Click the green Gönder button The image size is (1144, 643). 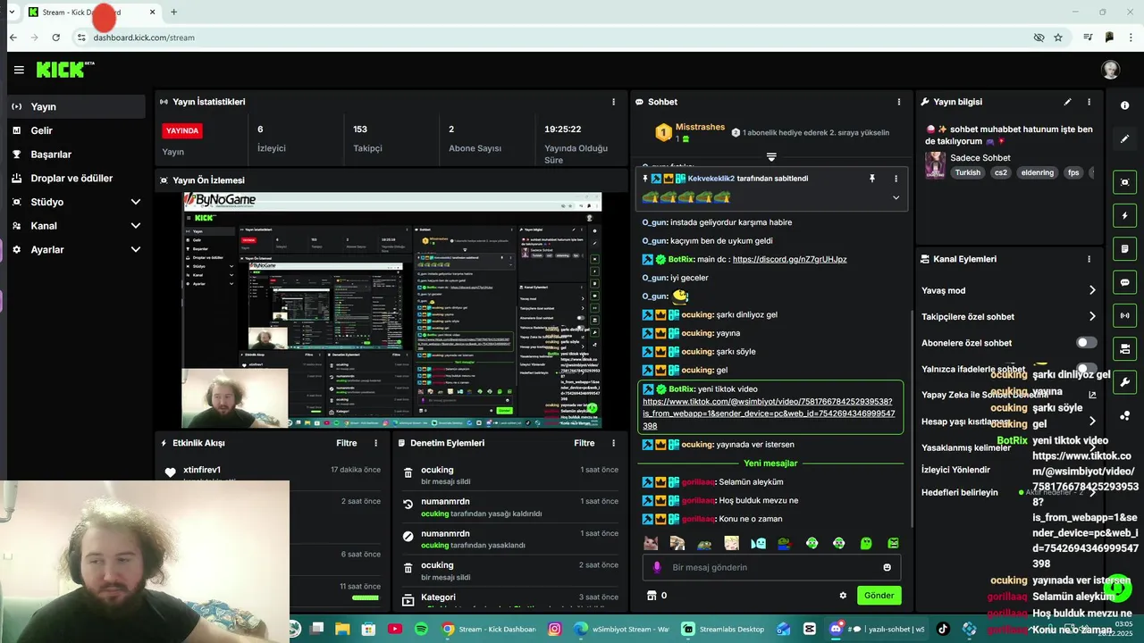pyautogui.click(x=879, y=596)
